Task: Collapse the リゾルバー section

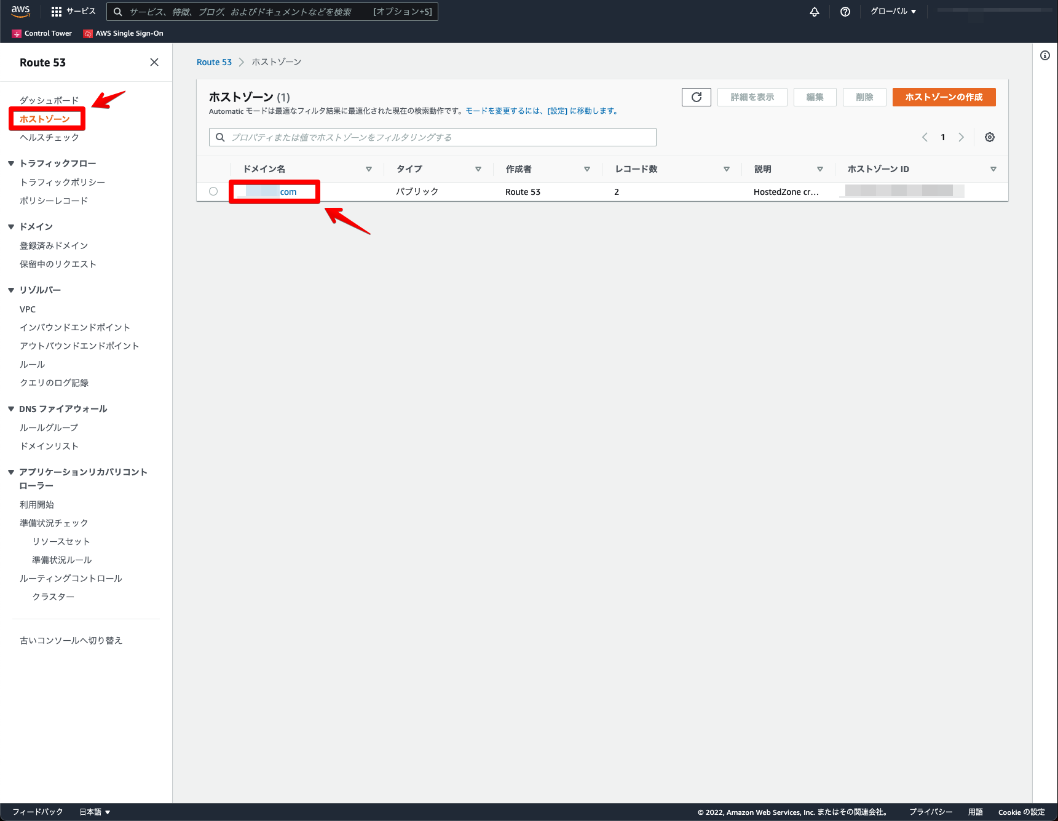Action: [11, 290]
